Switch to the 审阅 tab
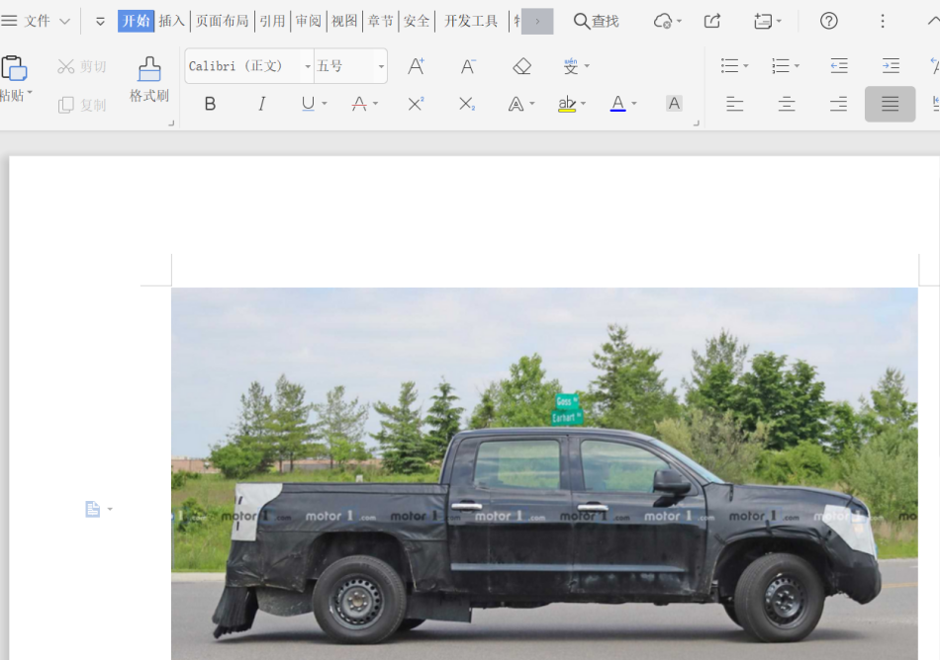This screenshot has width=940, height=660. (308, 21)
